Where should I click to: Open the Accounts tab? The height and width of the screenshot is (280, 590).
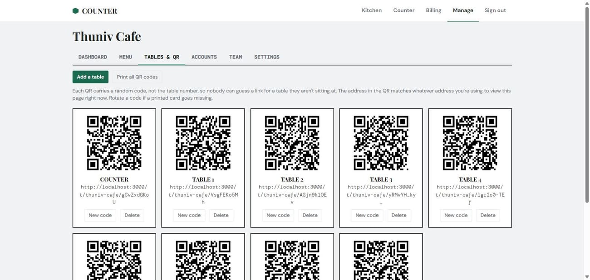[204, 57]
